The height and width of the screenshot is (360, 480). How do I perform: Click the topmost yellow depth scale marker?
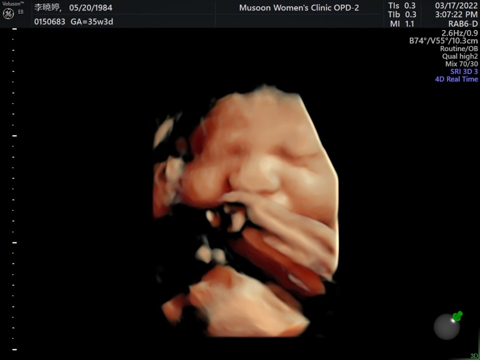[x=15, y=29]
